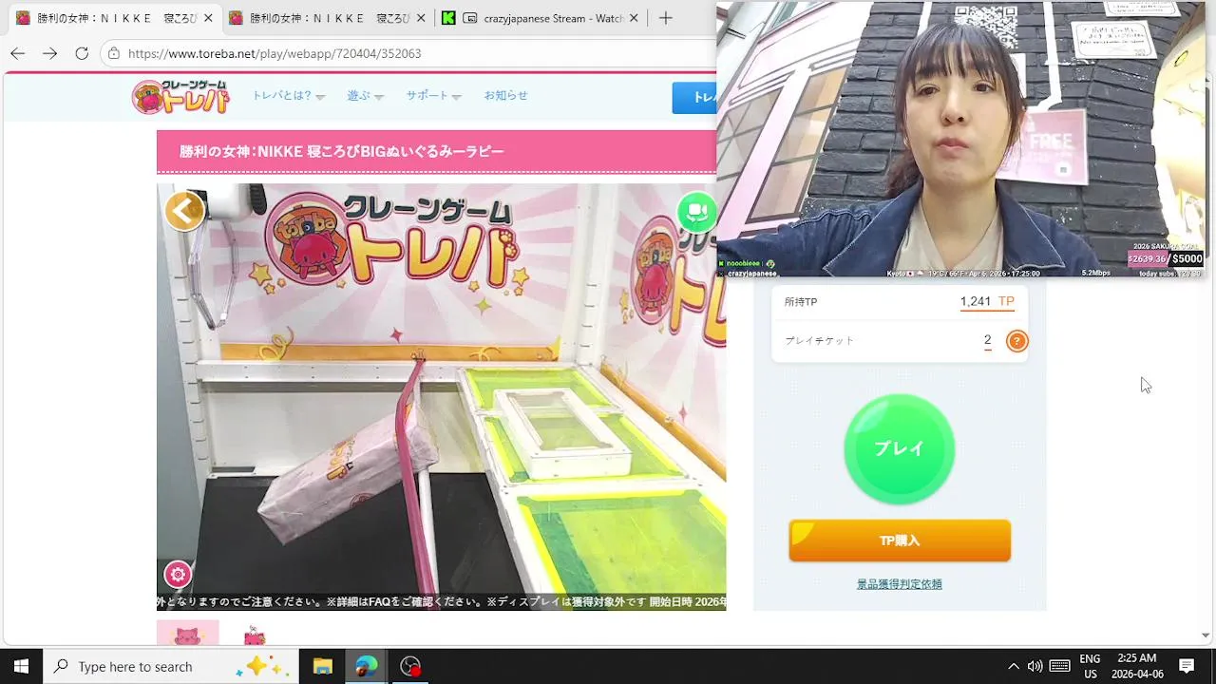Click the page scrollbar down arrow
This screenshot has width=1216, height=684.
pyautogui.click(x=1206, y=635)
